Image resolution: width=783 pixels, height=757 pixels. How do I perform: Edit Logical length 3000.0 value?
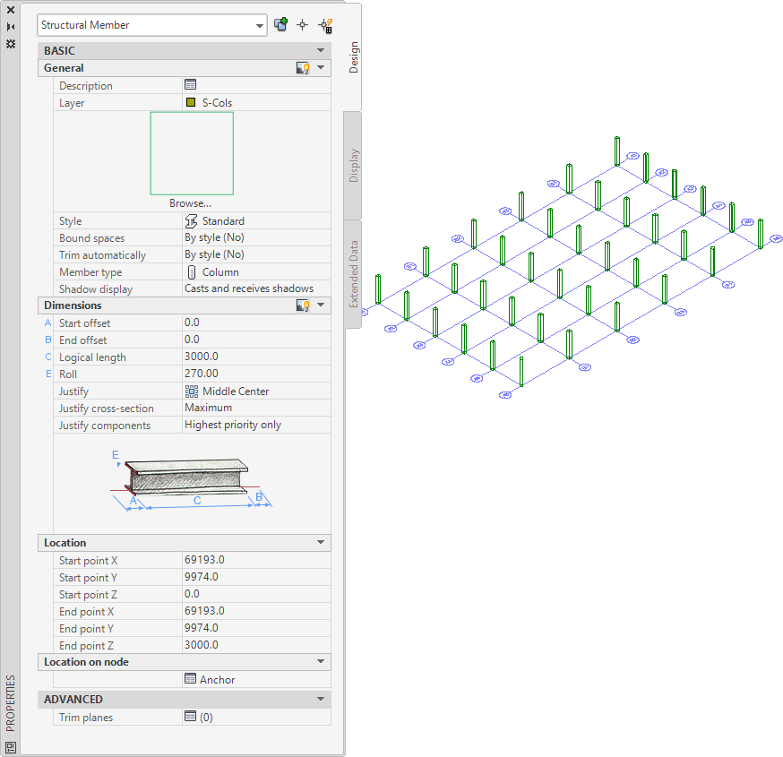pyautogui.click(x=256, y=357)
